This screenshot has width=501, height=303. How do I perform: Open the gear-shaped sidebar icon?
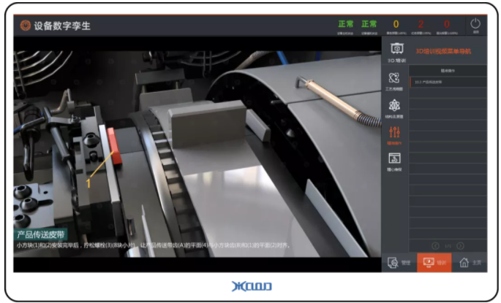click(396, 106)
